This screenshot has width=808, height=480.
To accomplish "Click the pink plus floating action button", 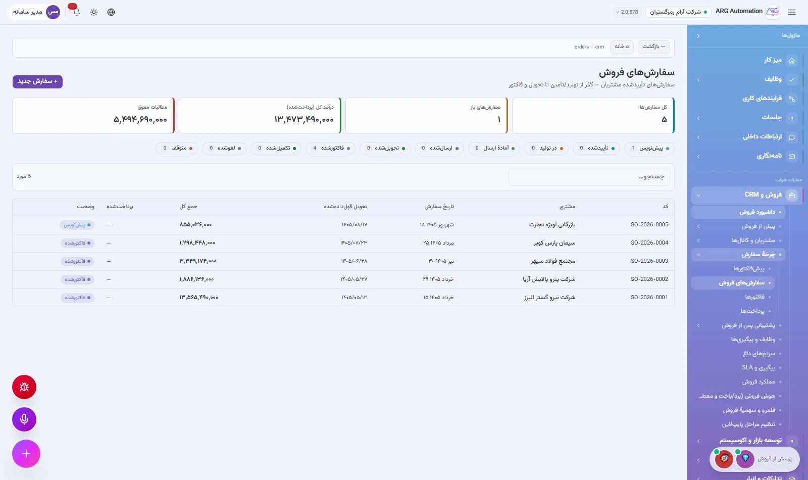I will (26, 454).
